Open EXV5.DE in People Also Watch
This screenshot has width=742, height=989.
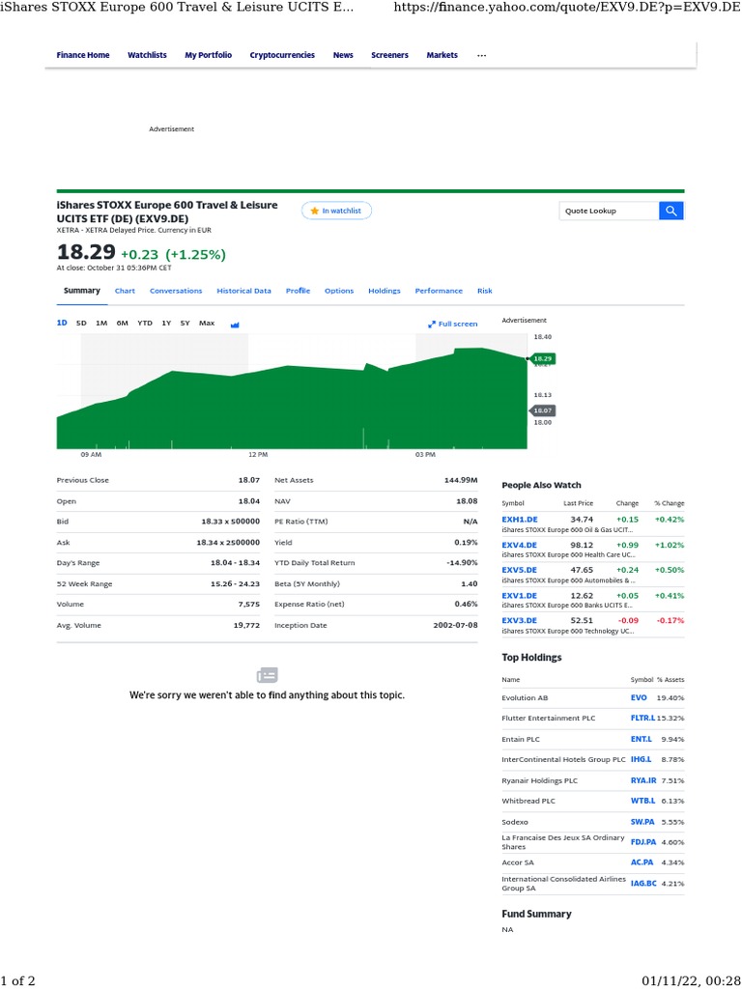(x=519, y=570)
